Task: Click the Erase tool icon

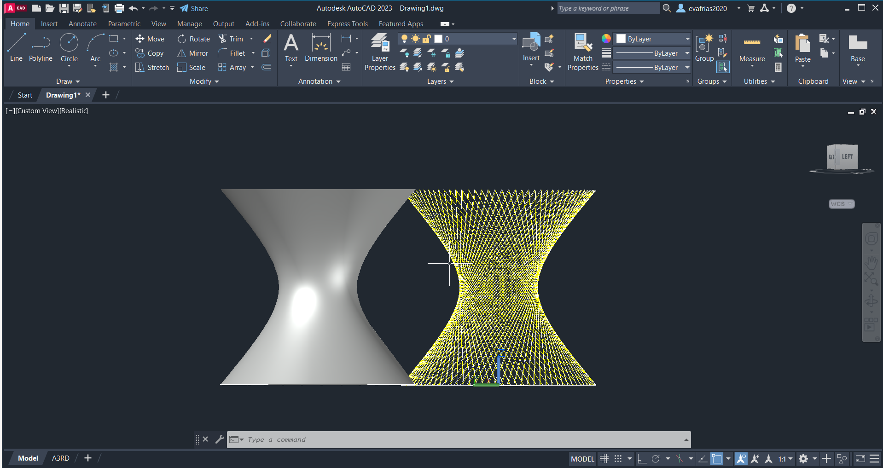Action: click(x=267, y=39)
